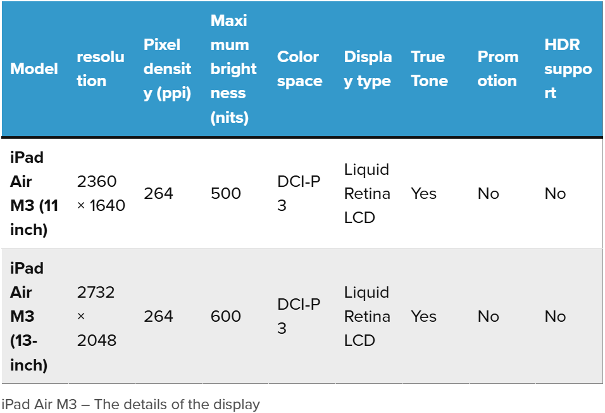Select the True Tone column header
Screen dimensions: 605x413
click(429, 69)
